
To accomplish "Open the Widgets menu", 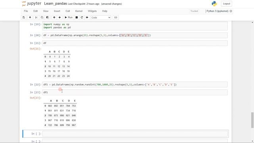I will (x=92, y=11).
